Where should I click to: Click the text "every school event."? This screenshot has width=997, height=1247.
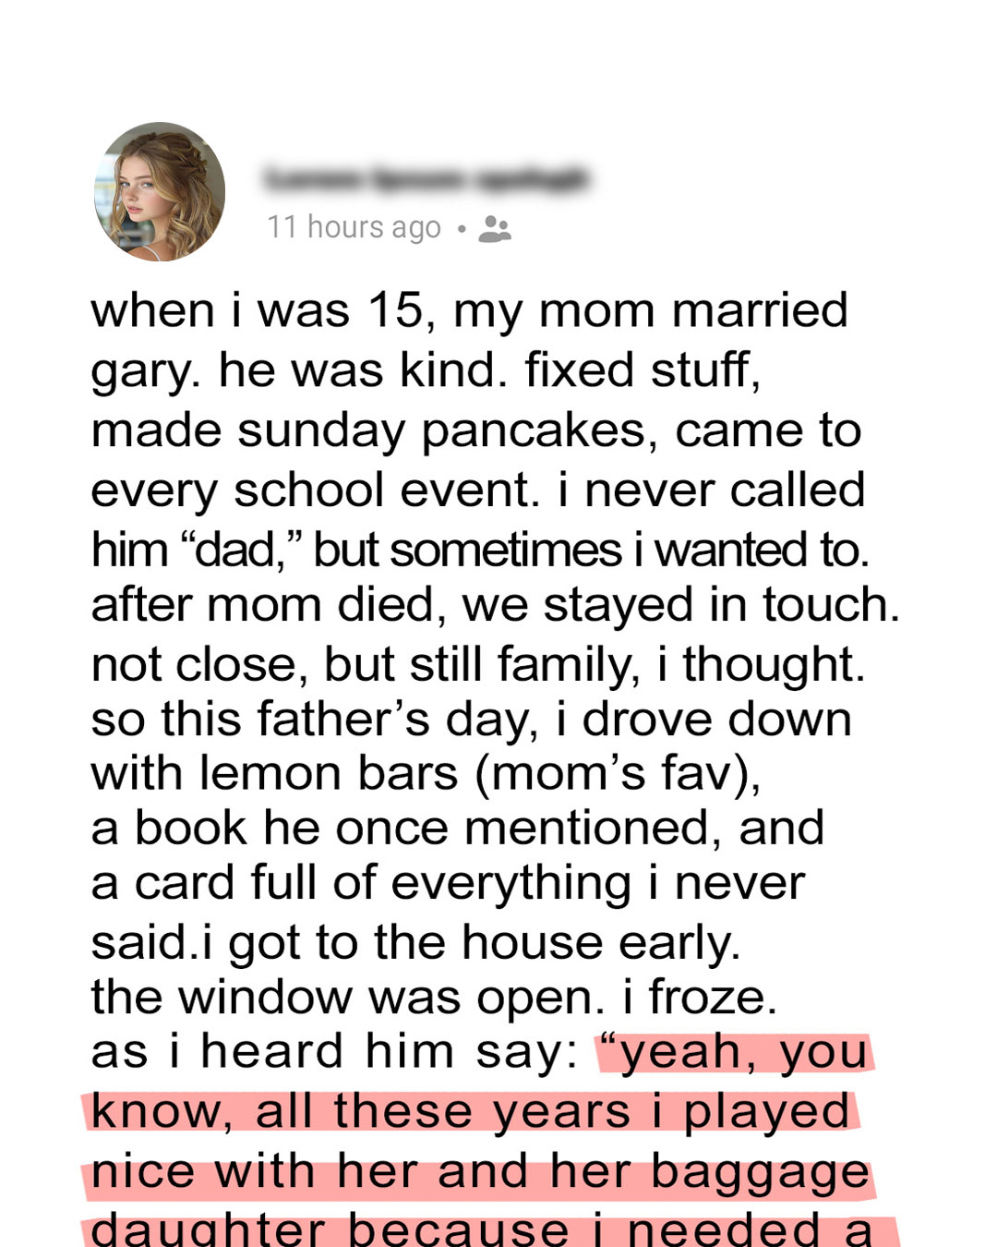[316, 491]
